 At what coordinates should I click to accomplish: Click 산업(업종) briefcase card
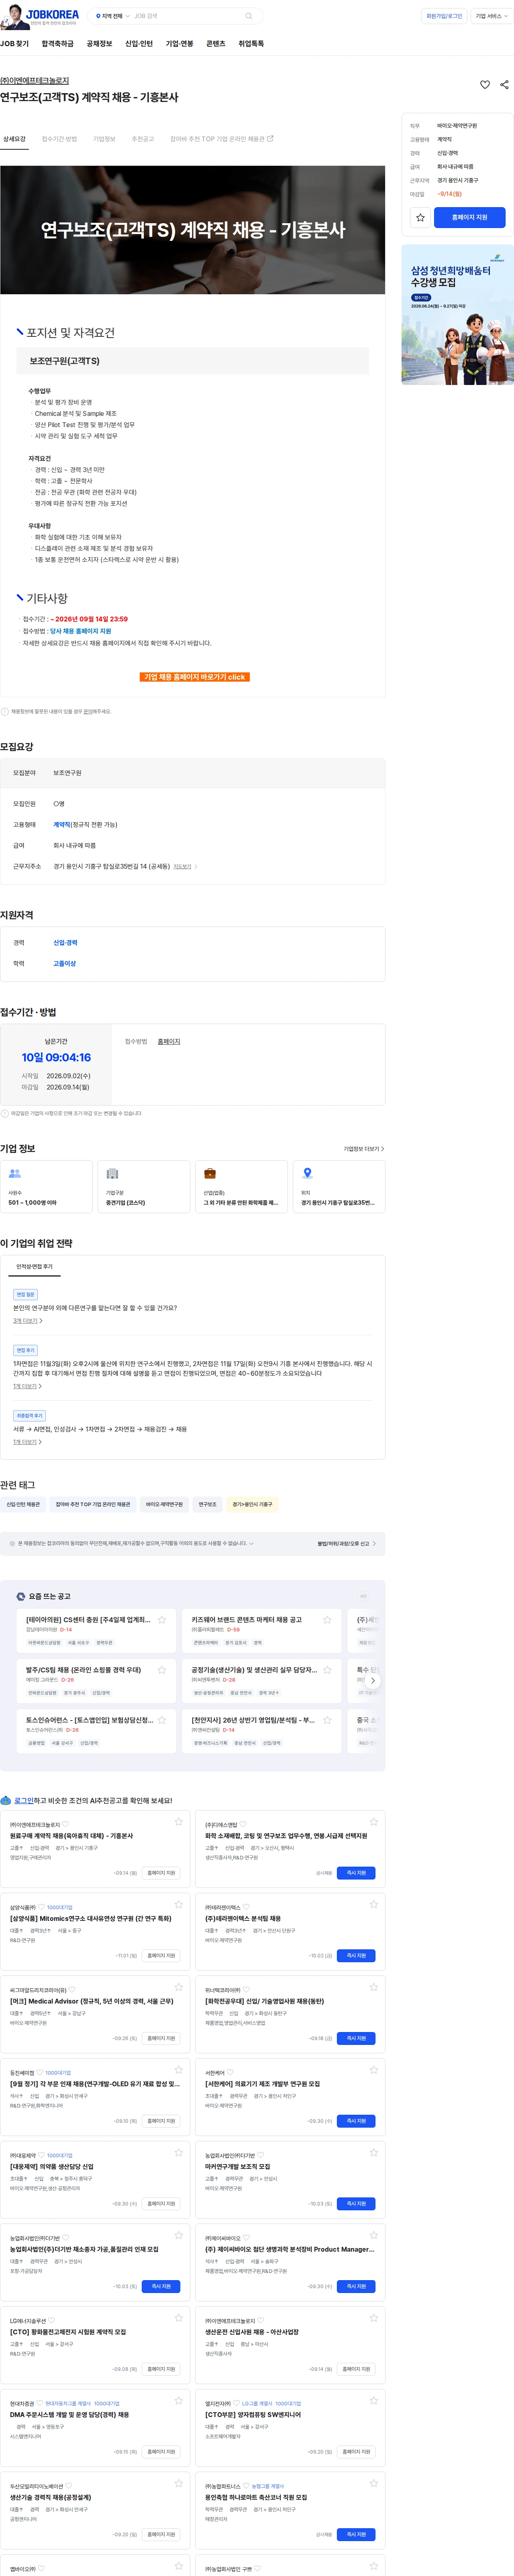[241, 1187]
